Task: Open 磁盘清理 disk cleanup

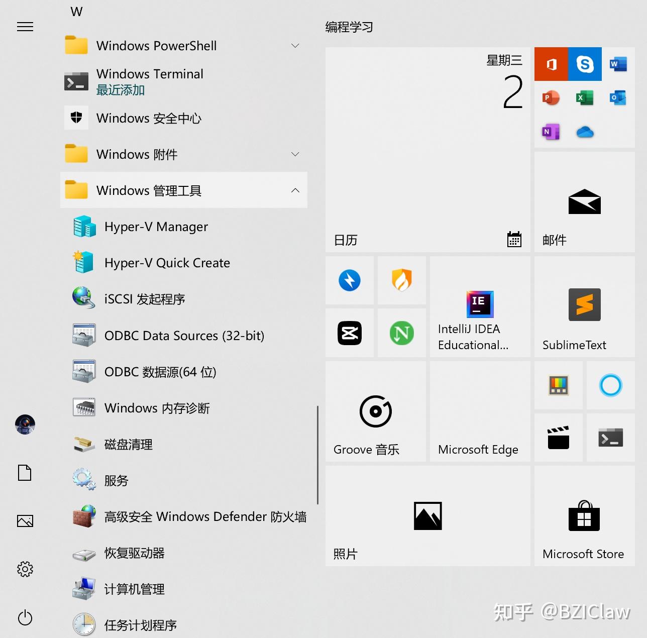Action: click(184, 444)
